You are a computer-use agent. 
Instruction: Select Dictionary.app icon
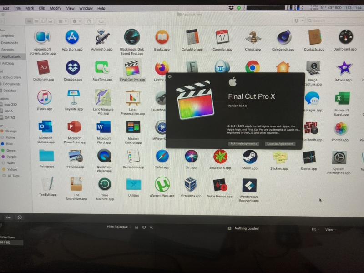43,67
